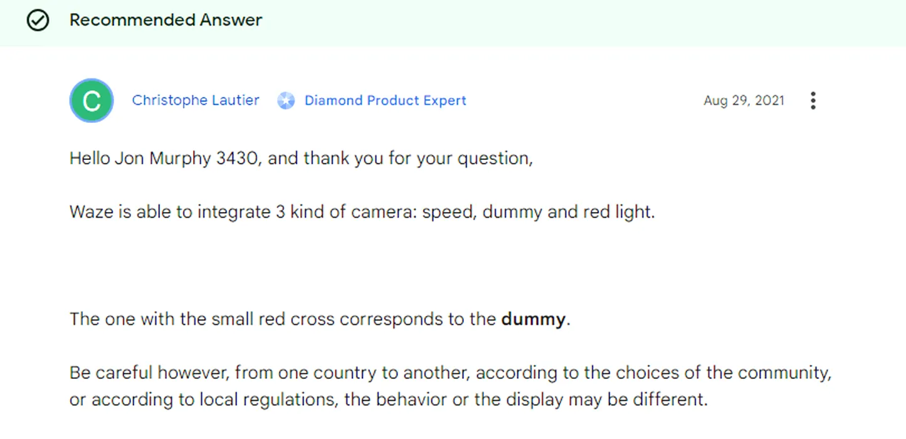Image resolution: width=906 pixels, height=439 pixels.
Task: Click the Diamond Product Expert label
Action: coord(386,100)
